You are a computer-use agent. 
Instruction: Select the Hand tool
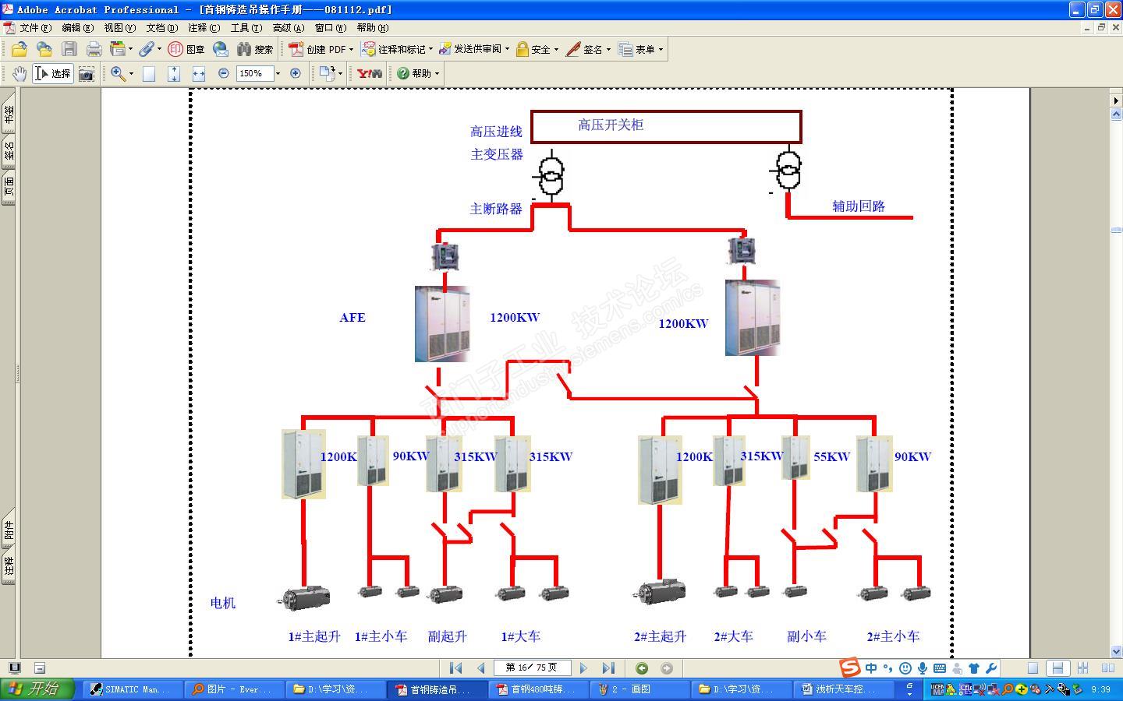pyautogui.click(x=19, y=73)
